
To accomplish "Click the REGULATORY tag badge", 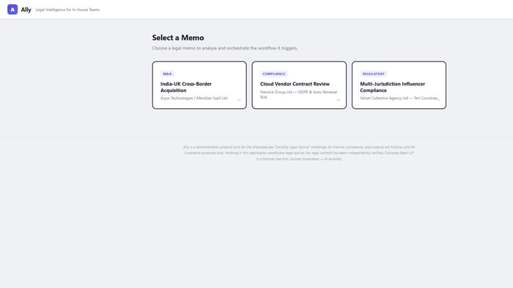I will (x=373, y=74).
